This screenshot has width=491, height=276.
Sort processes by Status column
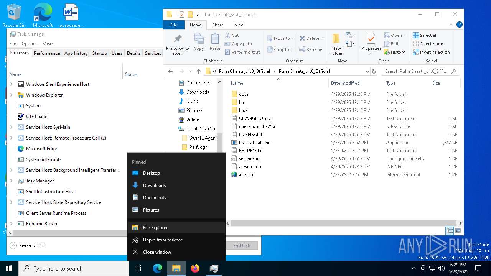143,74
